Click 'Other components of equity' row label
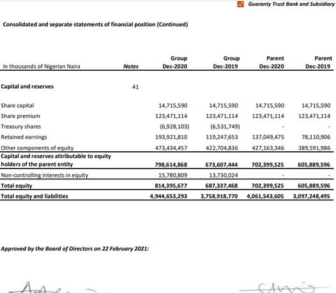Viewport: 336px width, 293px height. 37,148
